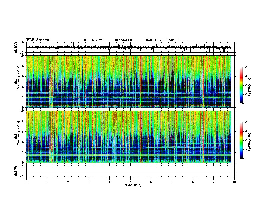Click time axis tick label "7"
Screen dimensions: 264x204
point(172,182)
